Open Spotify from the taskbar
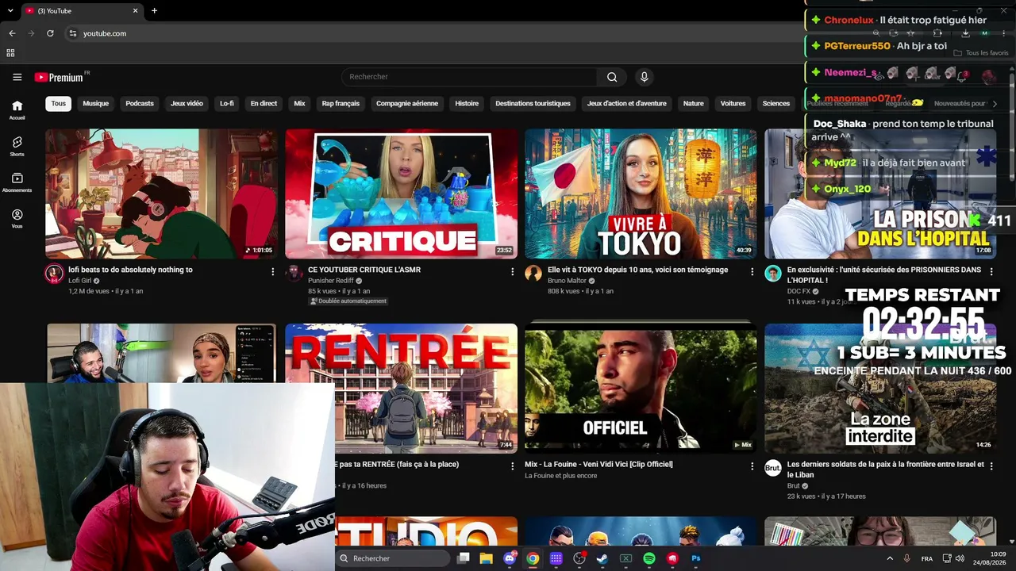This screenshot has height=571, width=1016. pos(649,558)
